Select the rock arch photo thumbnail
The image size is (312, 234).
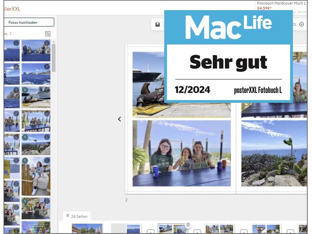[x=36, y=51]
